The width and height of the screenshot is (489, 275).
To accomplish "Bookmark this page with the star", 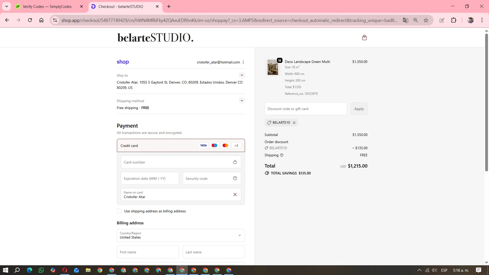I will pyautogui.click(x=426, y=20).
